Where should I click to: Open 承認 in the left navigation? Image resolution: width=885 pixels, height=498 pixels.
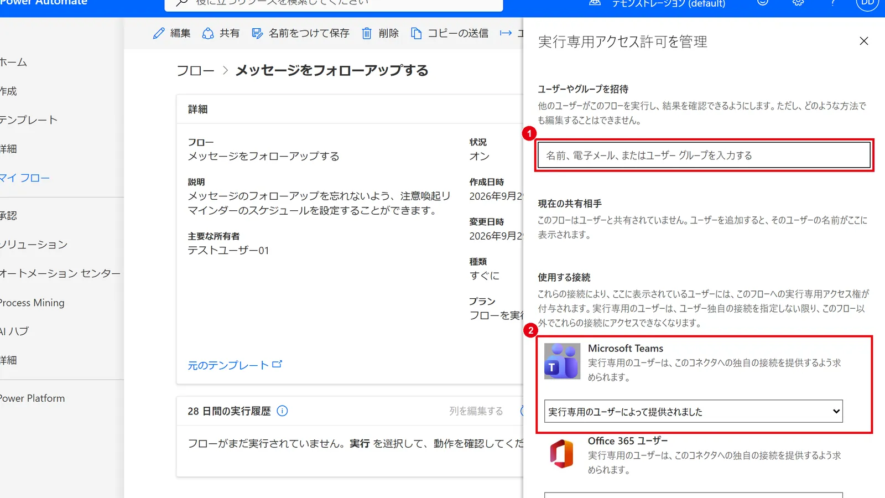tap(8, 215)
